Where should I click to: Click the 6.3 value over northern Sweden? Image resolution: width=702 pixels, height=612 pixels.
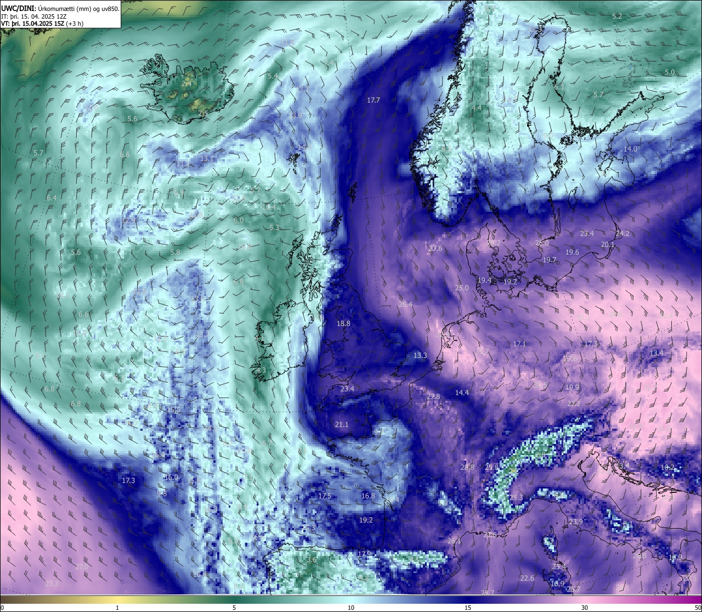pos(559,87)
